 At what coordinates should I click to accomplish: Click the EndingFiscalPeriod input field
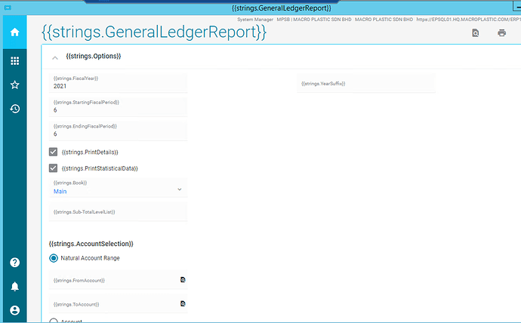click(x=119, y=131)
